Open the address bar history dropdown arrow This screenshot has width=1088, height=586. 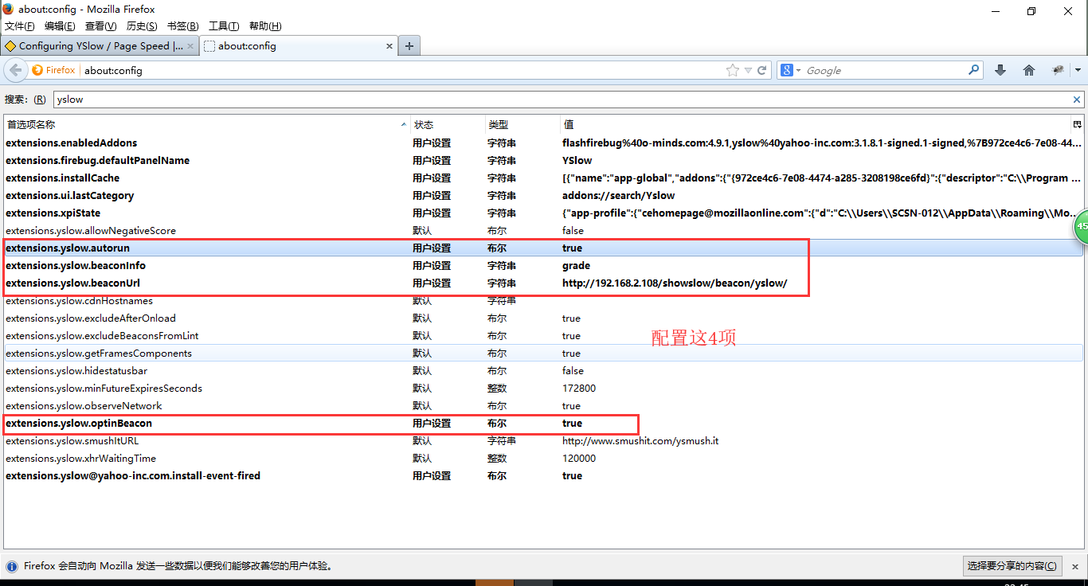tap(748, 70)
